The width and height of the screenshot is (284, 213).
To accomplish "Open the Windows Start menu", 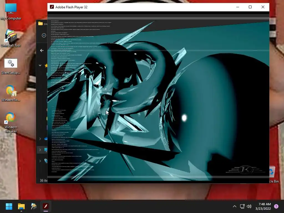I will (x=9, y=206).
